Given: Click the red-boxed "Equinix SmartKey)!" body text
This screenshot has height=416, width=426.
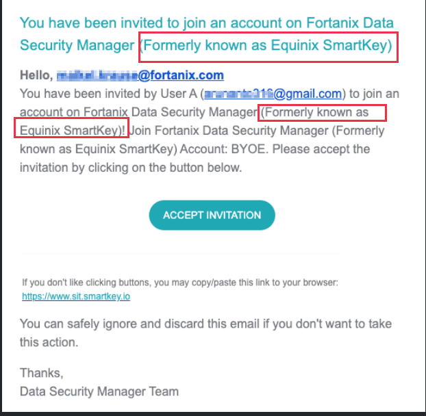Looking at the screenshot, I should point(71,129).
